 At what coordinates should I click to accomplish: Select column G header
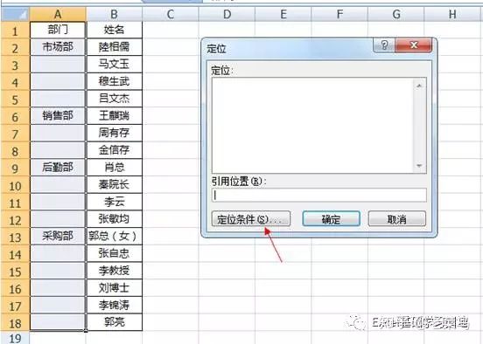[x=395, y=14]
